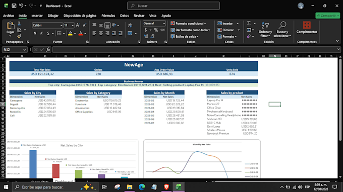Click the Name Box showing N12
This screenshot has height=192, width=343.
[x=15, y=50]
